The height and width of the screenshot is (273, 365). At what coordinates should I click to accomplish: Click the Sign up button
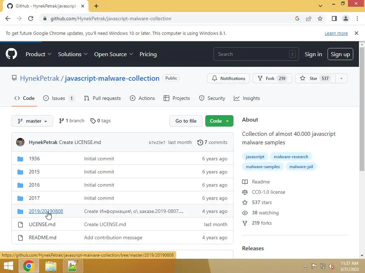[340, 54]
